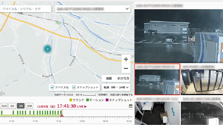Select the office room camera thumbnail

coord(157,113)
